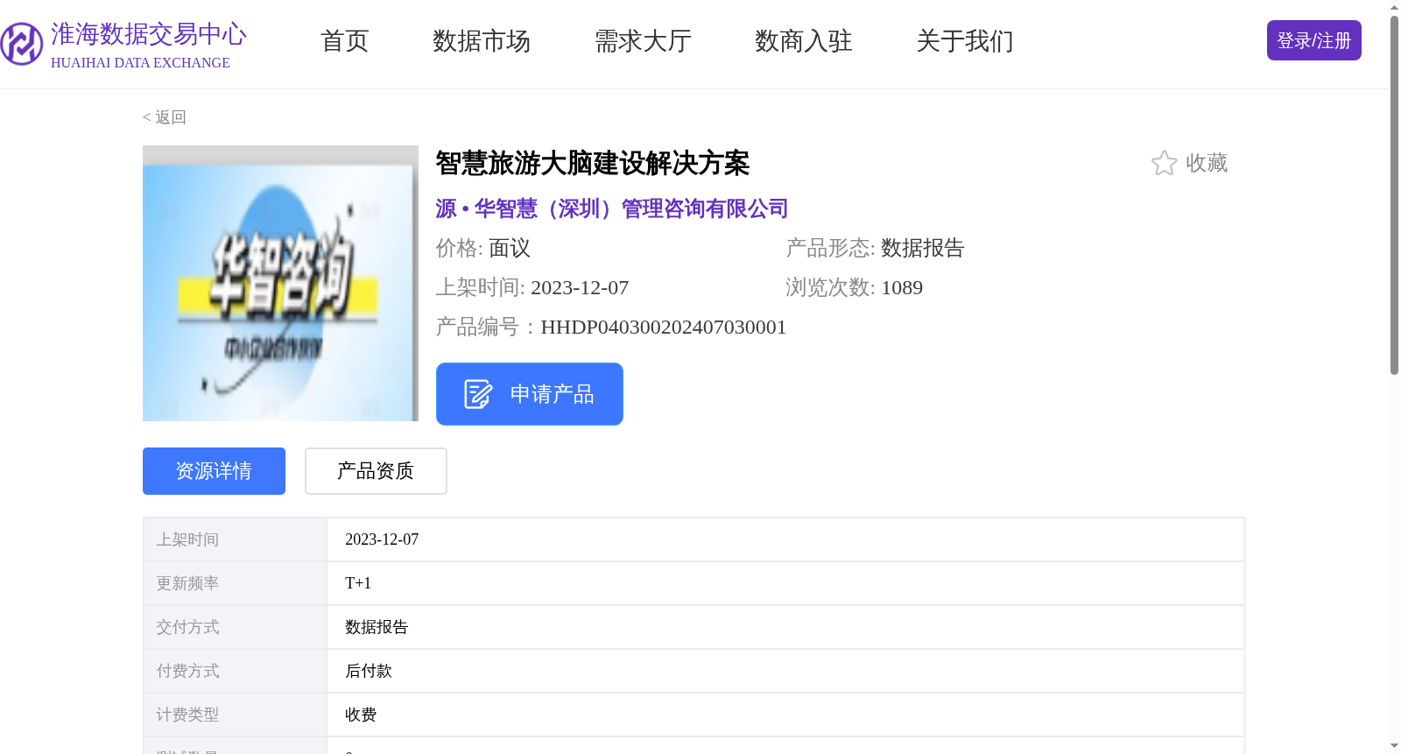Open company link 源•华智慧（深圳）管理咨询有限公司
This screenshot has height=754, width=1401.
click(x=612, y=208)
